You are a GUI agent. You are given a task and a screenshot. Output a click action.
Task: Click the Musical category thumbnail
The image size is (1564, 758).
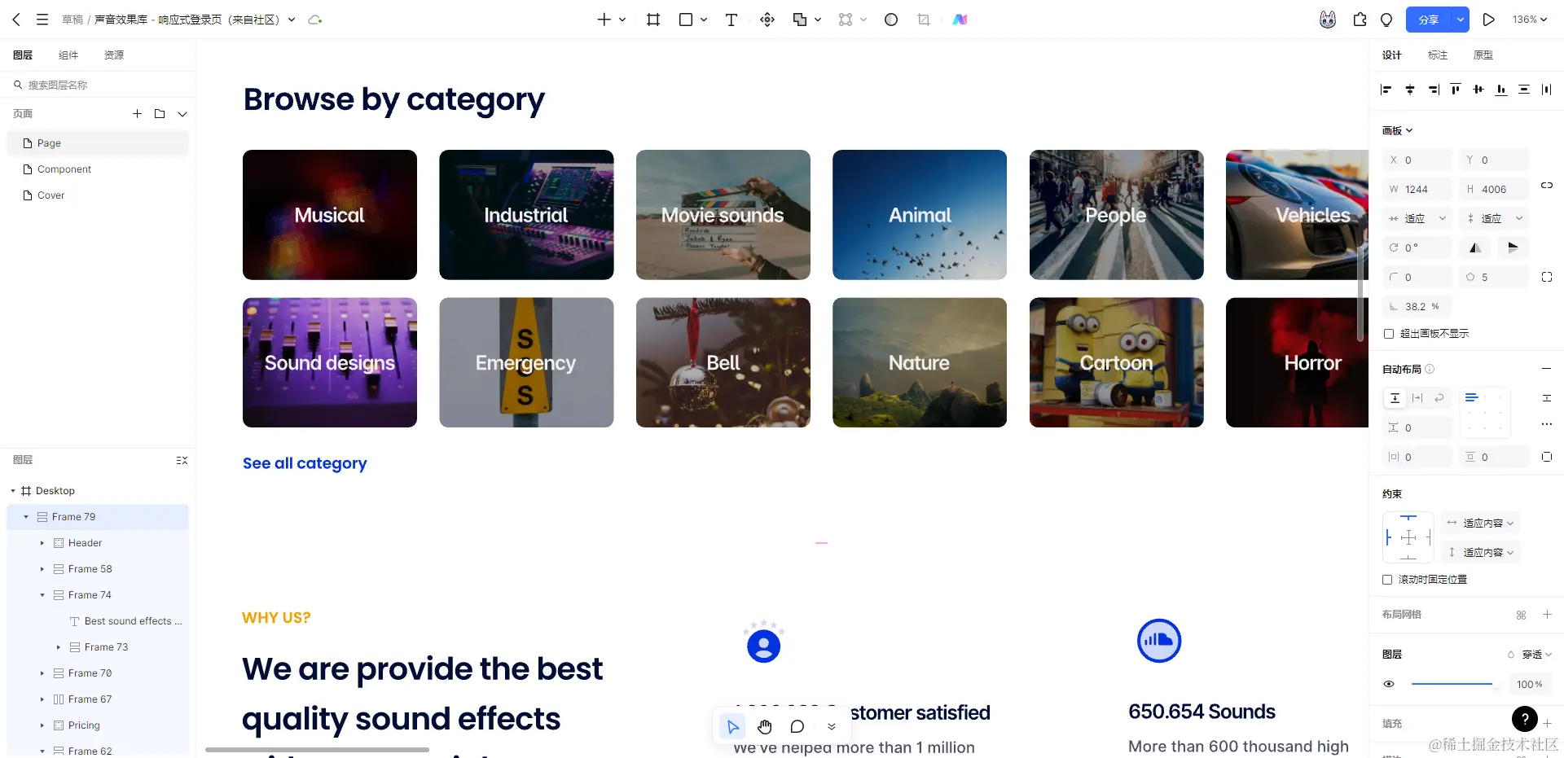coord(330,215)
